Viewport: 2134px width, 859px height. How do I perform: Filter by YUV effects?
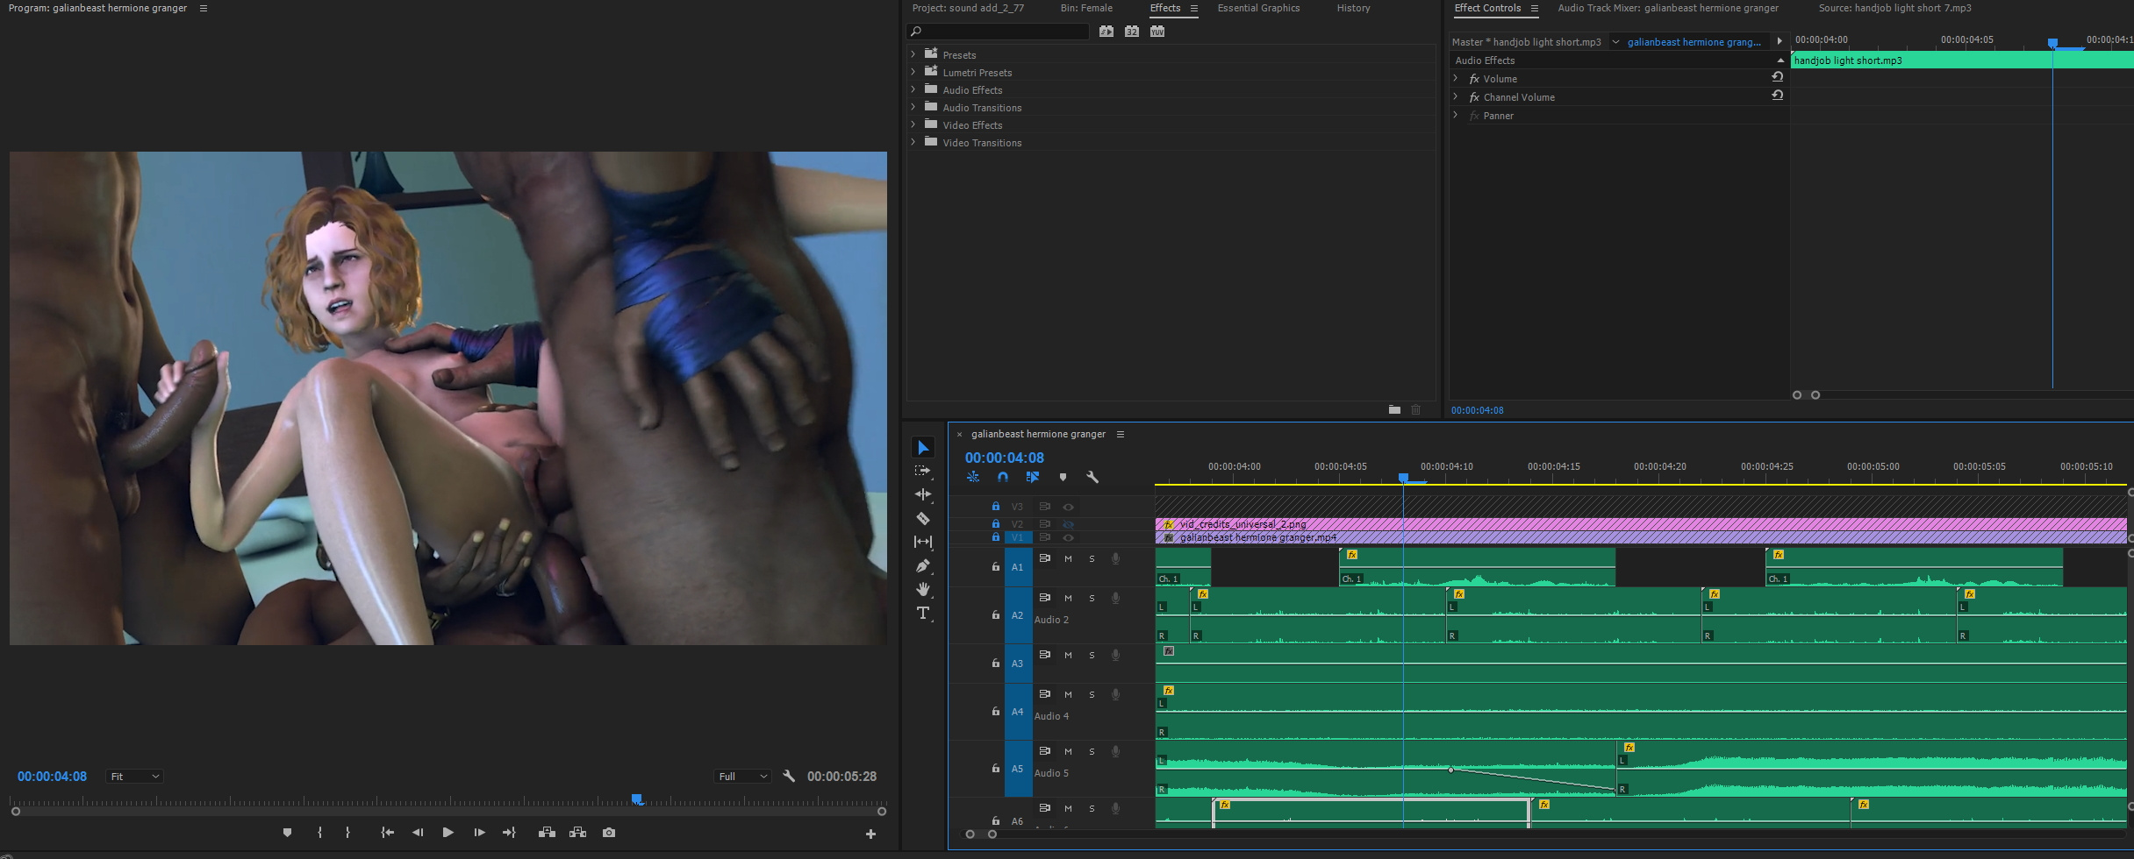[1157, 32]
